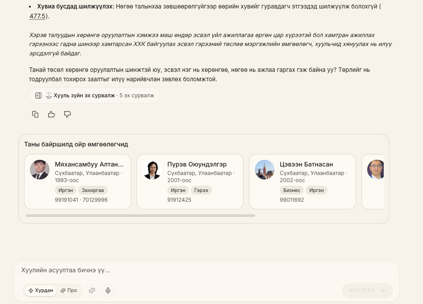Image resolution: width=423 pixels, height=304 pixels.
Task: Expand the Хууль зүйн эх сурвалж sources list
Action: coord(95,96)
